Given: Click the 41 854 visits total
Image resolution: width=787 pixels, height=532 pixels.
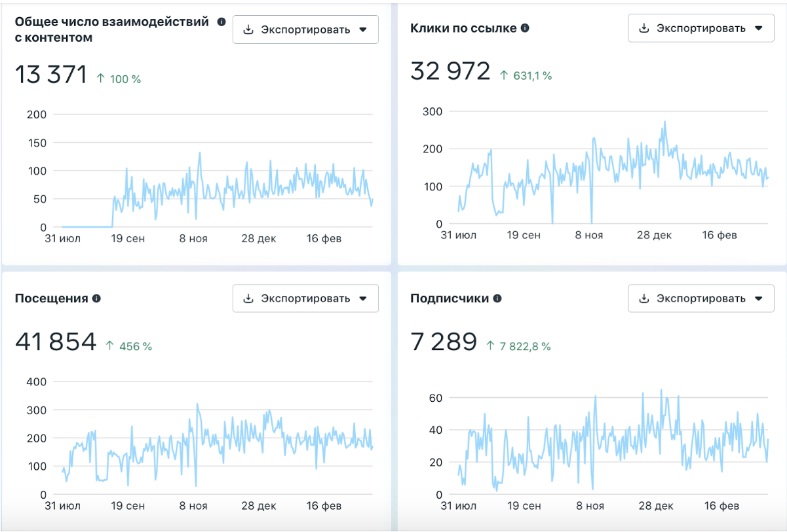Looking at the screenshot, I should click(x=56, y=342).
